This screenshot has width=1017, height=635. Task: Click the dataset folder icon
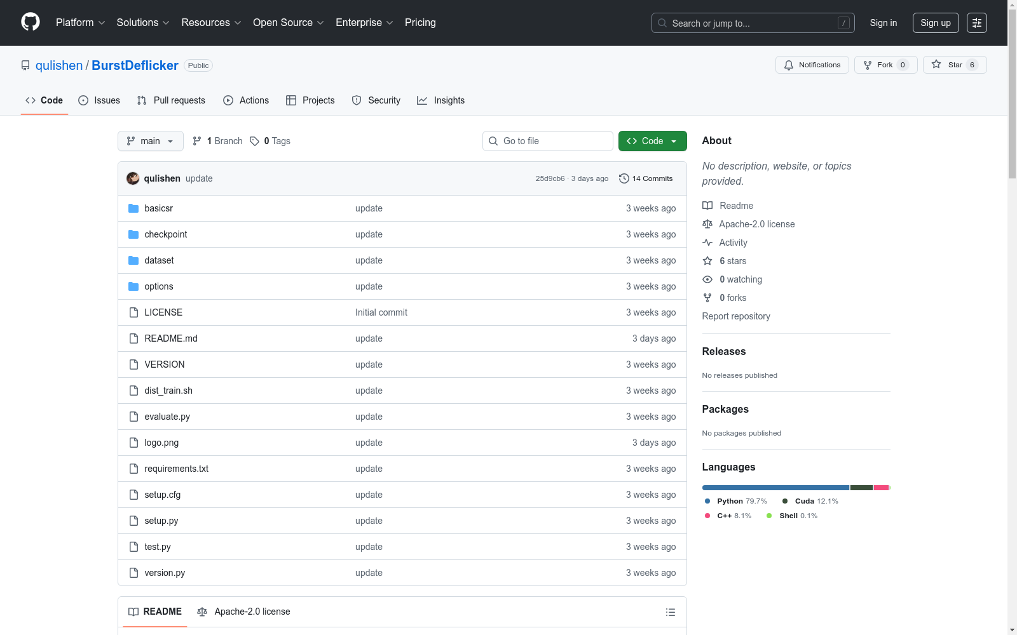pyautogui.click(x=133, y=260)
